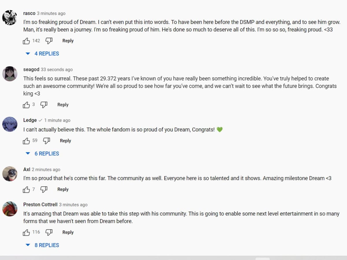This screenshot has width=347, height=260.
Task: Like Ledge's comment
Action: coord(26,141)
